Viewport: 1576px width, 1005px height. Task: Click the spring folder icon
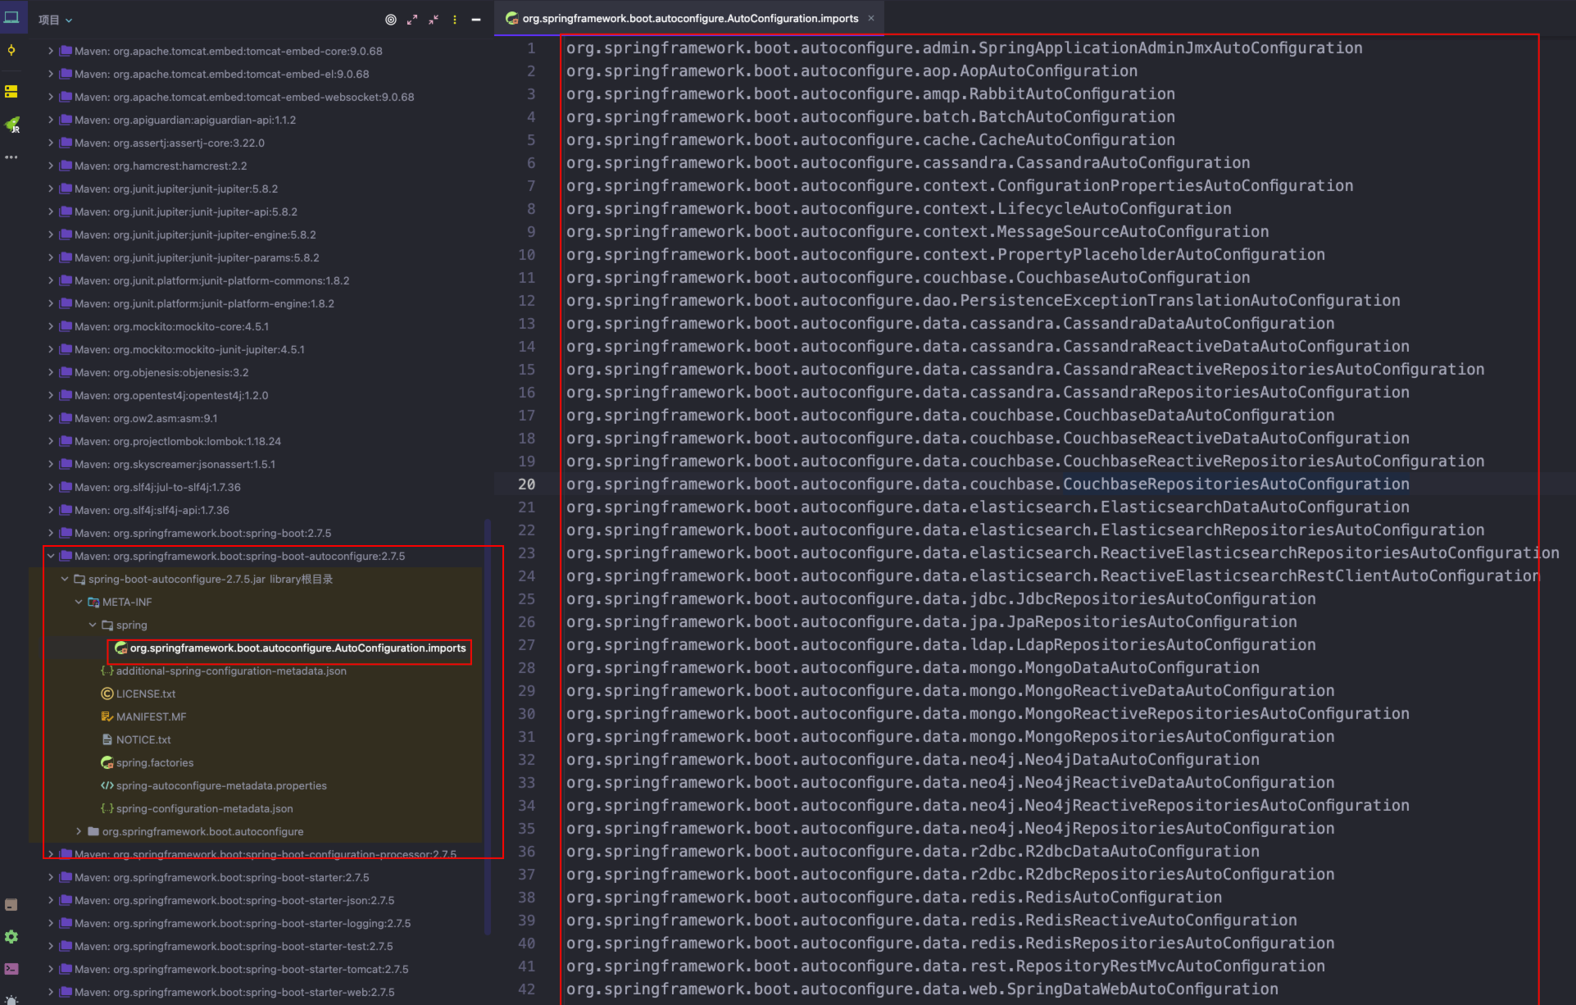point(107,625)
